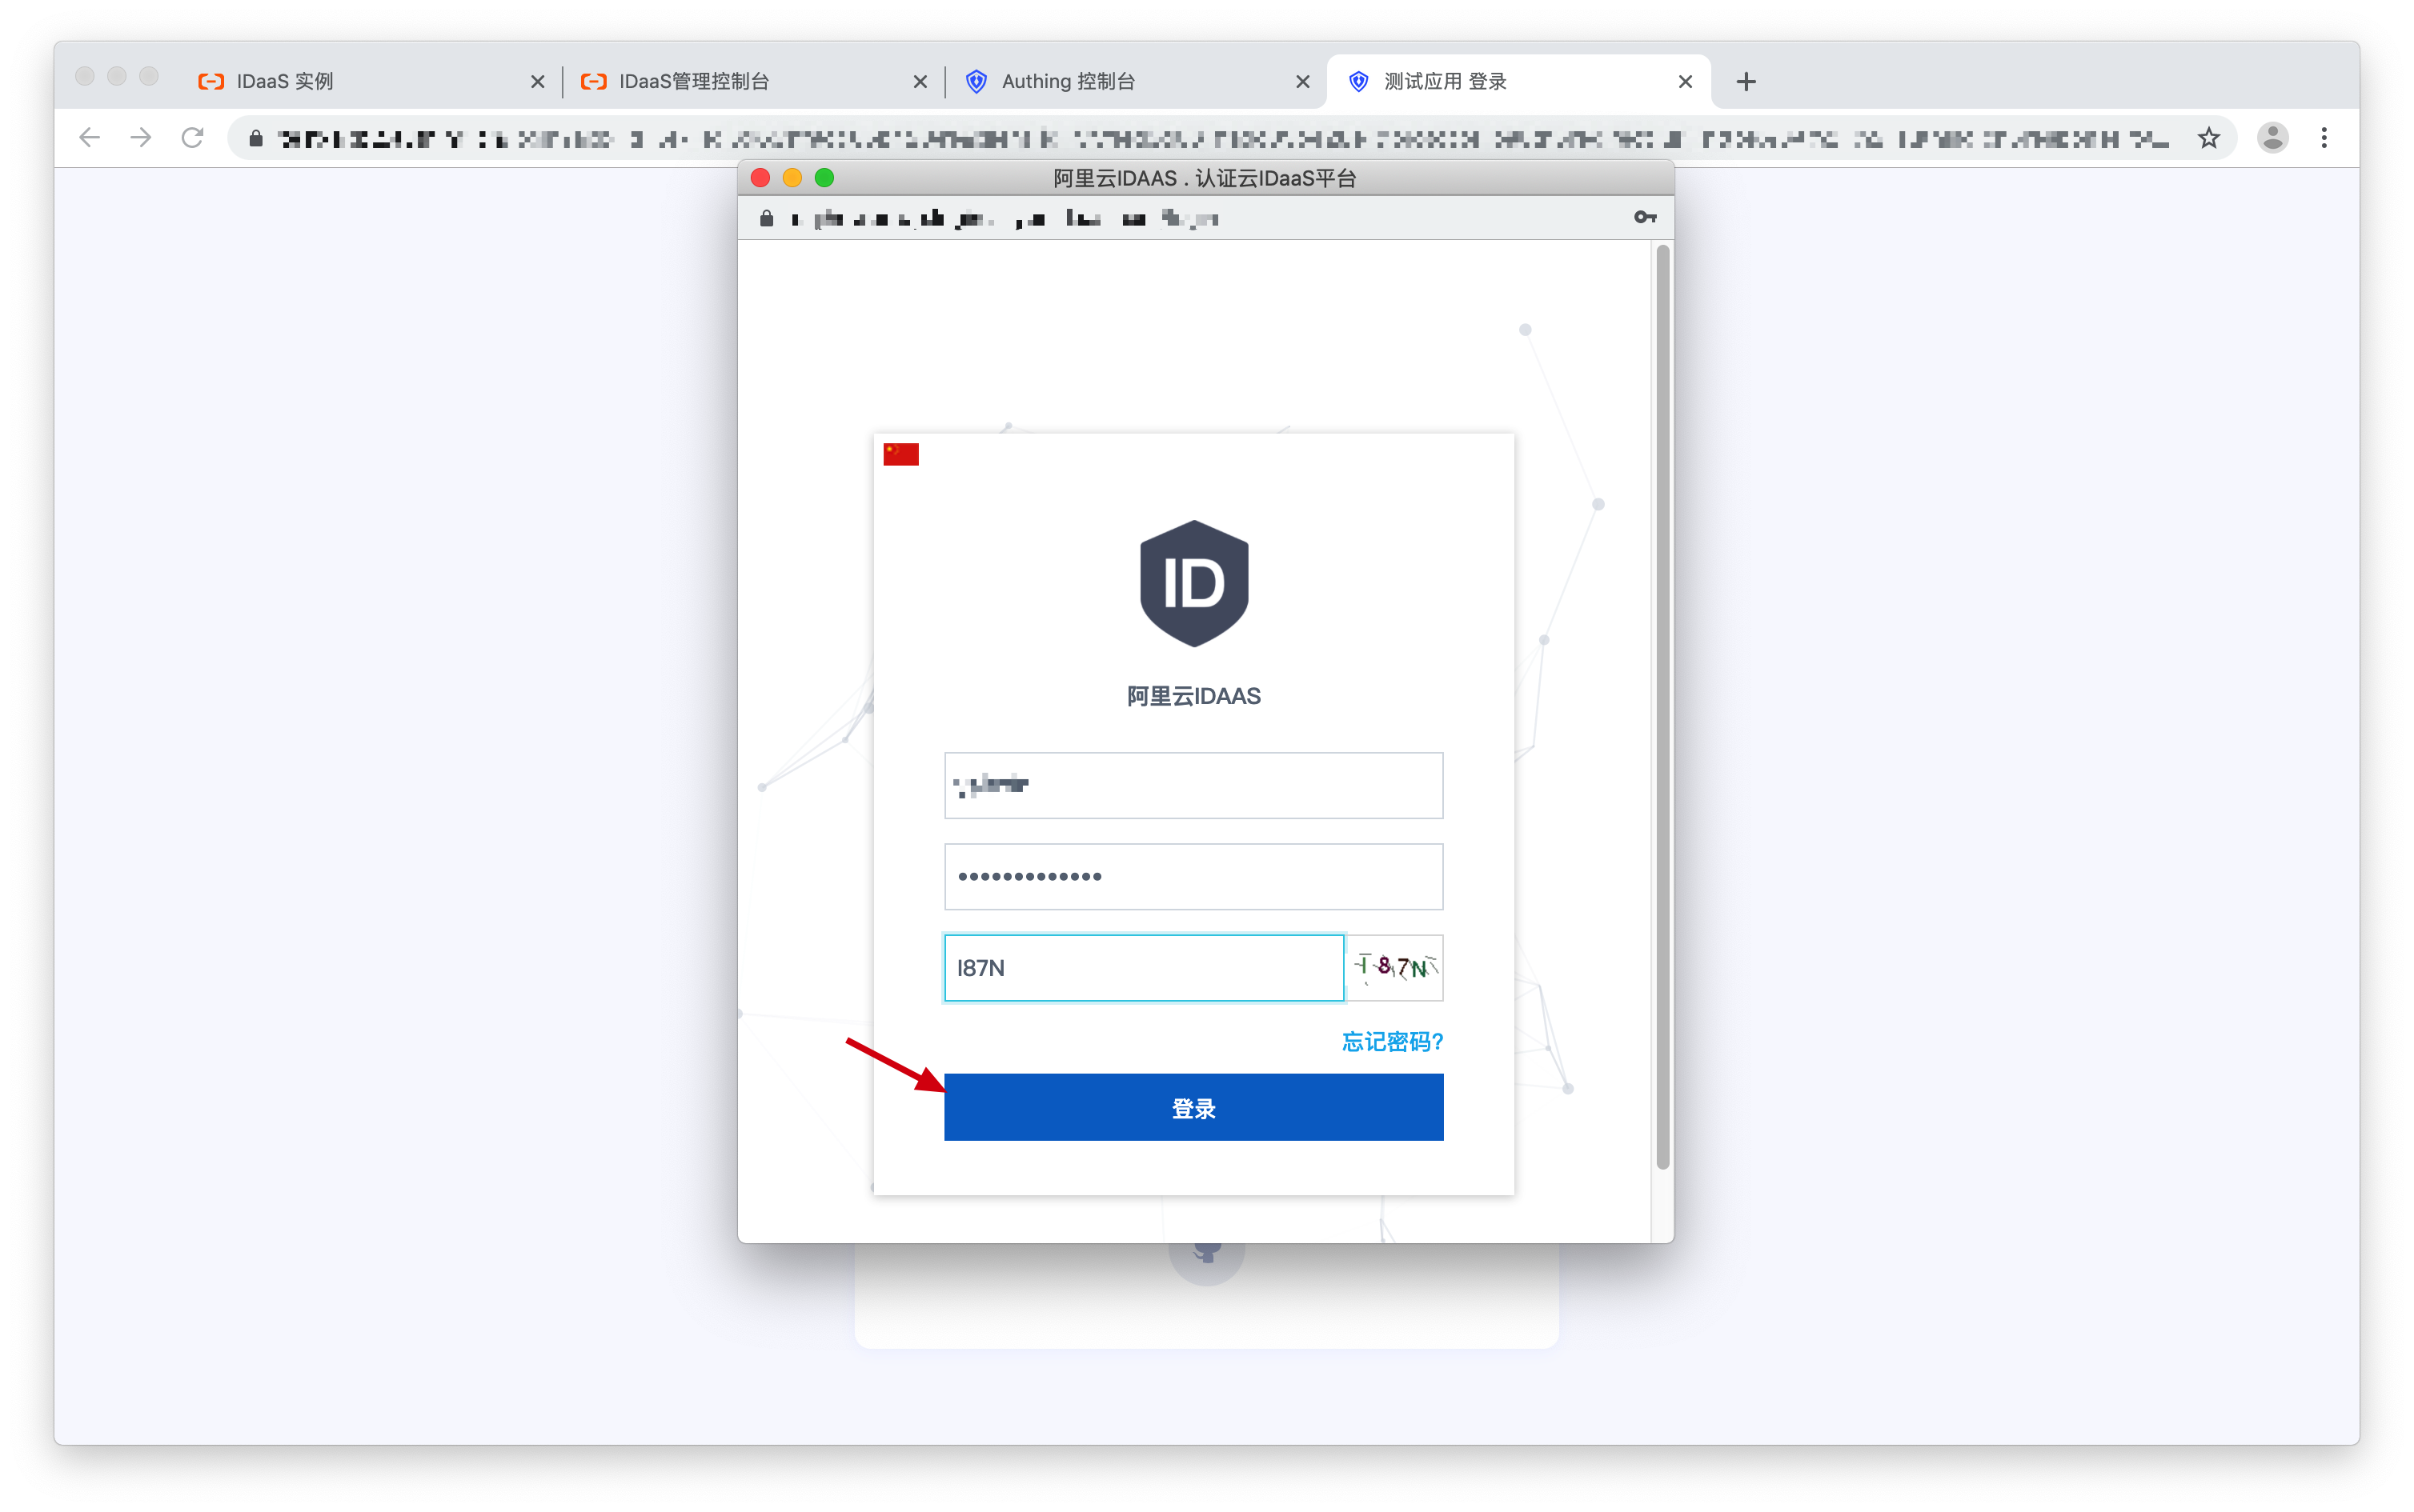Open the Chrome profile avatar menu
This screenshot has width=2414, height=1512.
coord(2273,138)
